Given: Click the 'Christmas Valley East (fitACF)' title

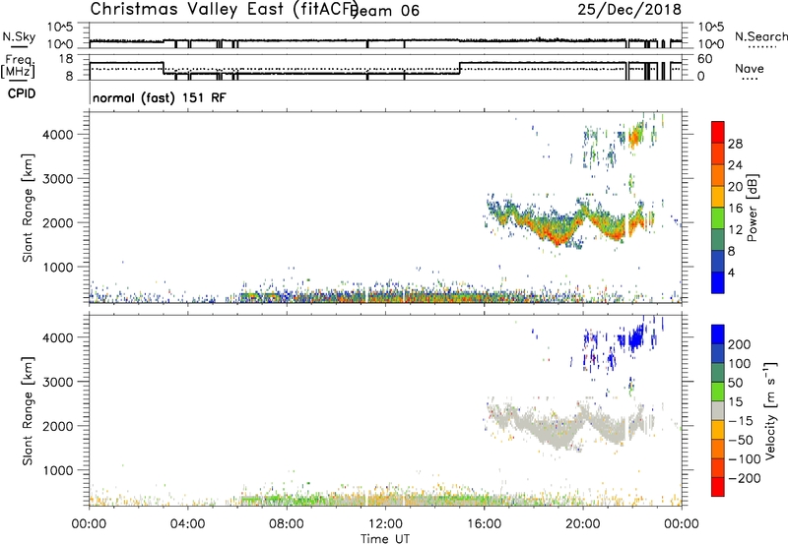Looking at the screenshot, I should coord(224,10).
